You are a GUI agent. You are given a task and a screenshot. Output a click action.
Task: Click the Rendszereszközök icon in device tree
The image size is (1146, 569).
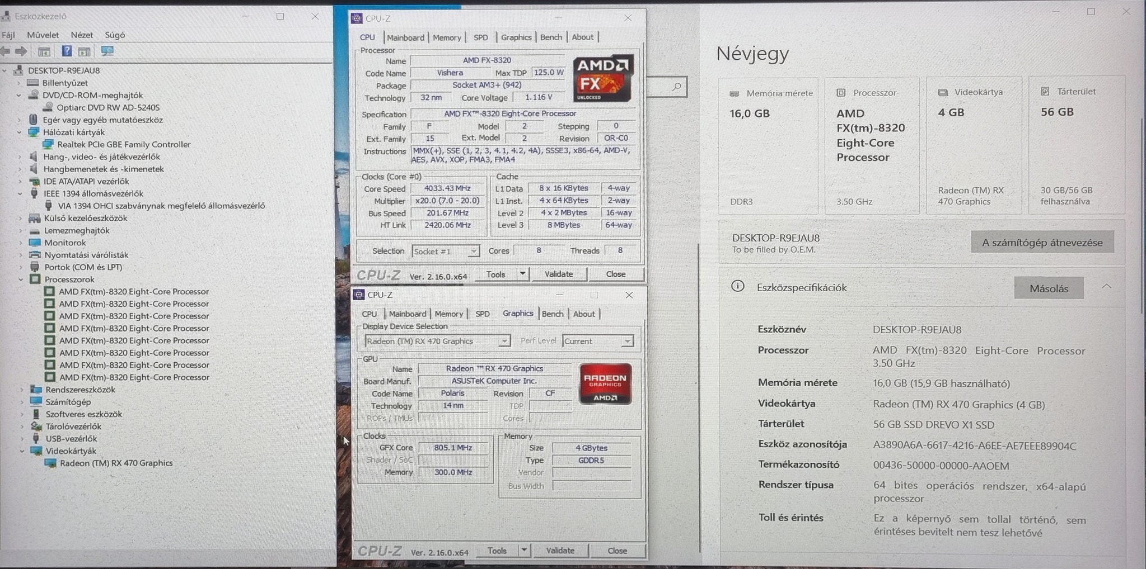coord(36,389)
